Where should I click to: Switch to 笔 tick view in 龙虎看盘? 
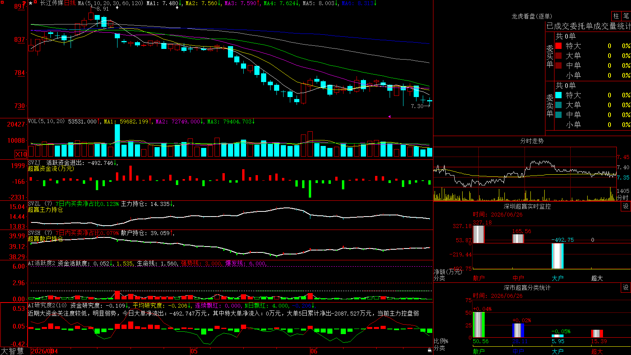click(x=626, y=16)
